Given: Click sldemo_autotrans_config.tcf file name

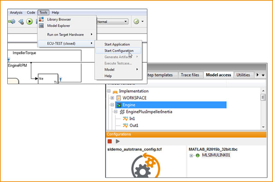Looking at the screenshot, I should 134,149.
